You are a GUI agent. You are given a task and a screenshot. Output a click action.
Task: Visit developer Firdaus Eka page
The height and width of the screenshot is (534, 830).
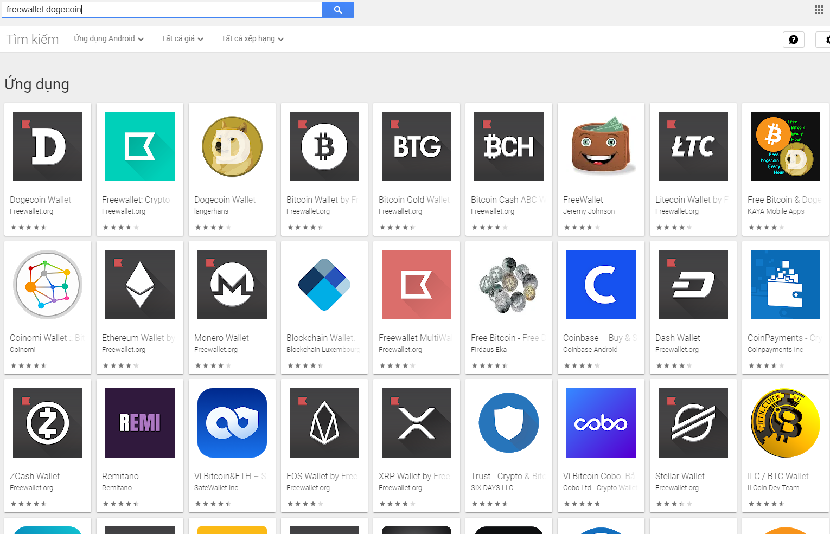pyautogui.click(x=489, y=350)
